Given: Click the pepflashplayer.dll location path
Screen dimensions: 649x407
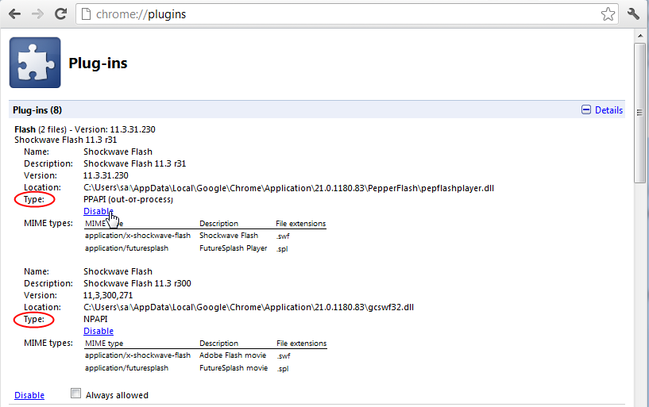Looking at the screenshot, I should coord(288,188).
